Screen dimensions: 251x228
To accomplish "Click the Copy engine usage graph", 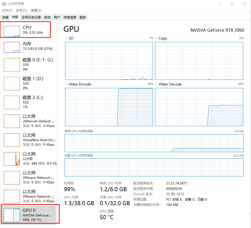I will 199,61.
